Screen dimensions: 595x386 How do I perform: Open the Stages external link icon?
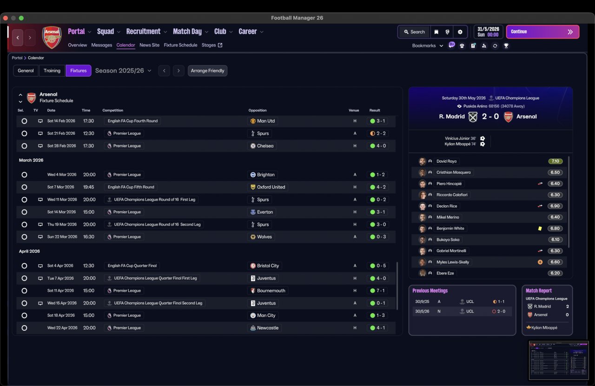[220, 45]
